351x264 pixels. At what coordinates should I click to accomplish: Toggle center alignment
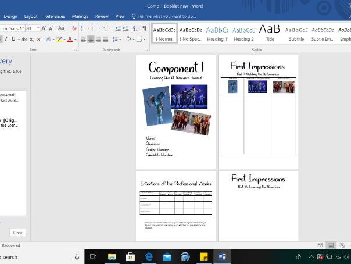click(x=91, y=40)
